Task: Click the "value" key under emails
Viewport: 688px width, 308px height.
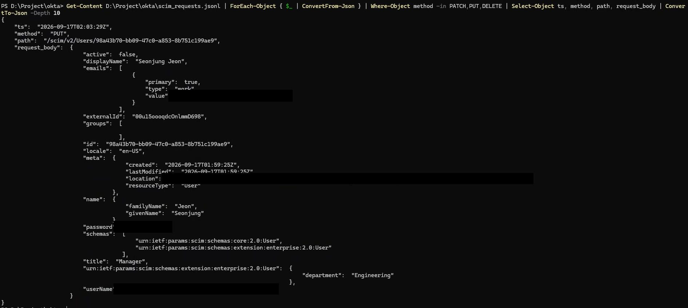Action: [x=157, y=96]
